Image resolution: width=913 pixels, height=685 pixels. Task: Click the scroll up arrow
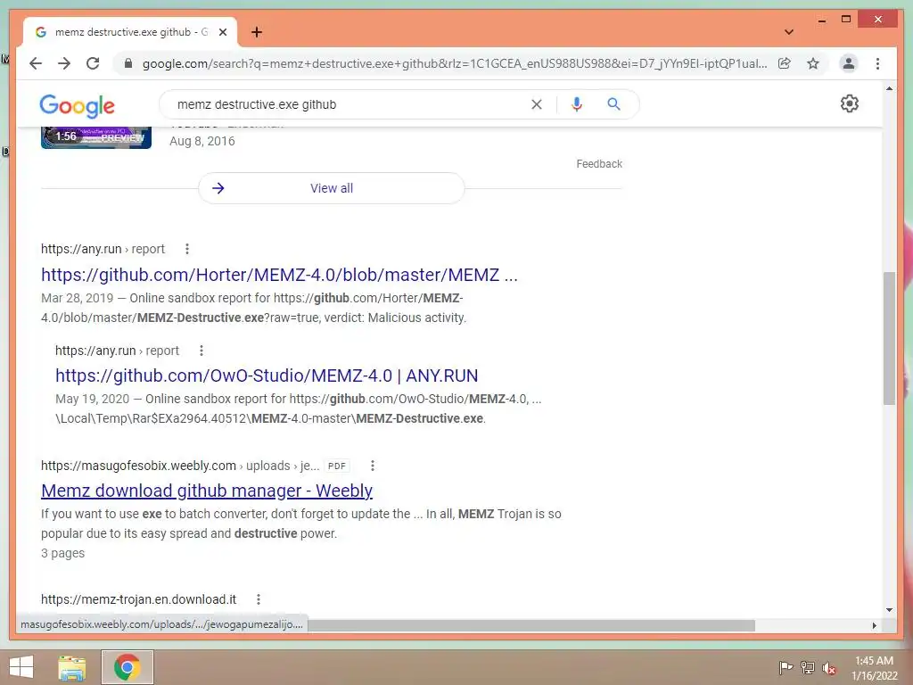[889, 88]
